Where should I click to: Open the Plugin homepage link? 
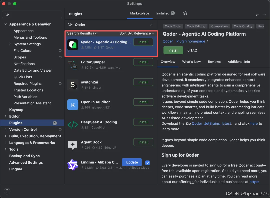point(192,41)
